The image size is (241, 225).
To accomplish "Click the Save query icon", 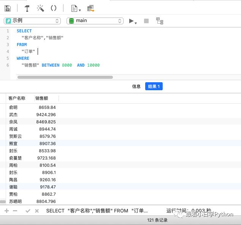I will (x=8, y=8).
